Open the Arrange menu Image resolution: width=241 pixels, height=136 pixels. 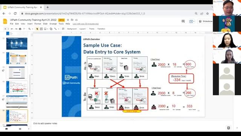pos(53,24)
